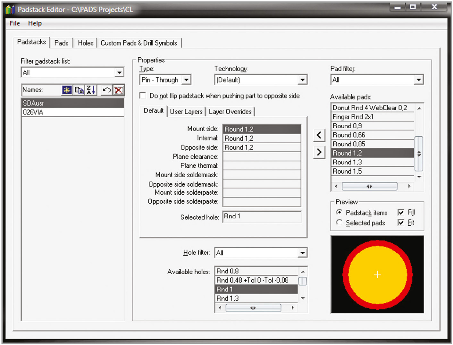Screen dimensions: 453x345
Task: Click the New padstack star icon
Action: click(67, 90)
